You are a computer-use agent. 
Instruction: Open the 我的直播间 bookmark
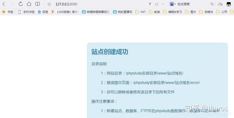coord(123,12)
